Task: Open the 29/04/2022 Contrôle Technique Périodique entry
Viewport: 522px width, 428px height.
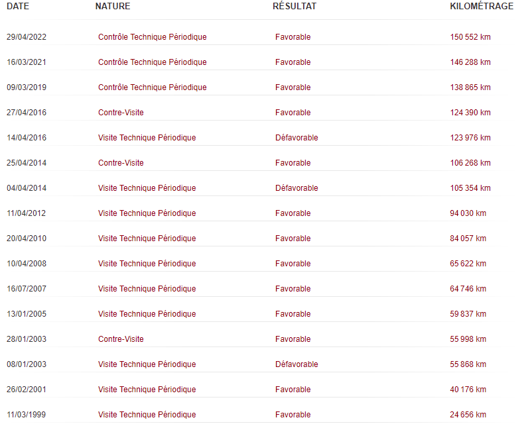Action: (x=152, y=37)
